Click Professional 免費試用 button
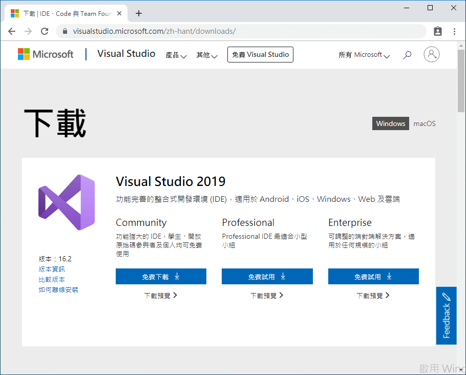The image size is (466, 375). tap(267, 276)
